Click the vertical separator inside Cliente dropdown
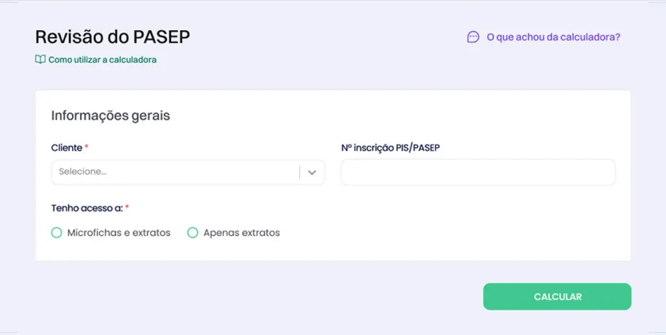 point(300,172)
